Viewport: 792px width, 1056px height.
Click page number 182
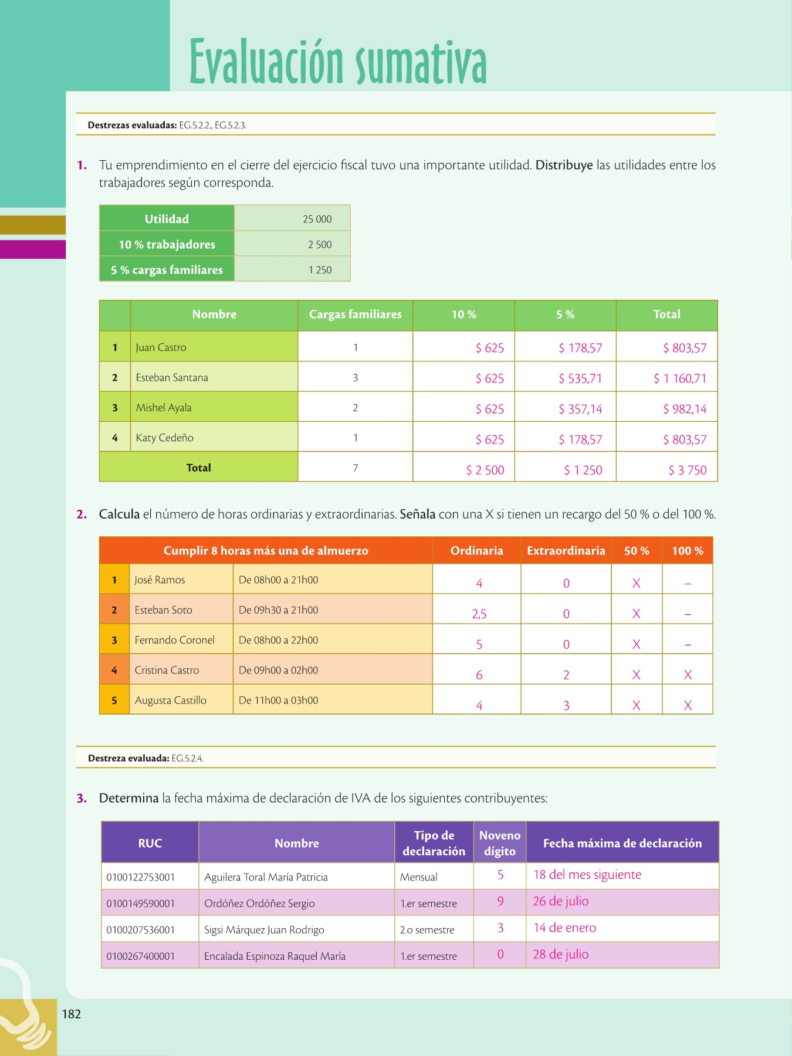tap(72, 1014)
